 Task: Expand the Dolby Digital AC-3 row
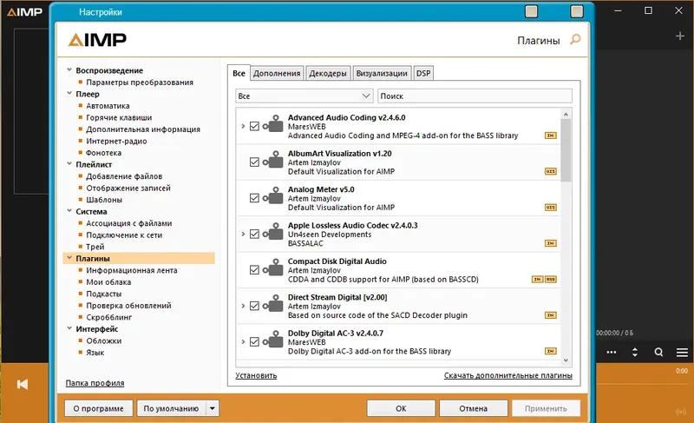243,341
